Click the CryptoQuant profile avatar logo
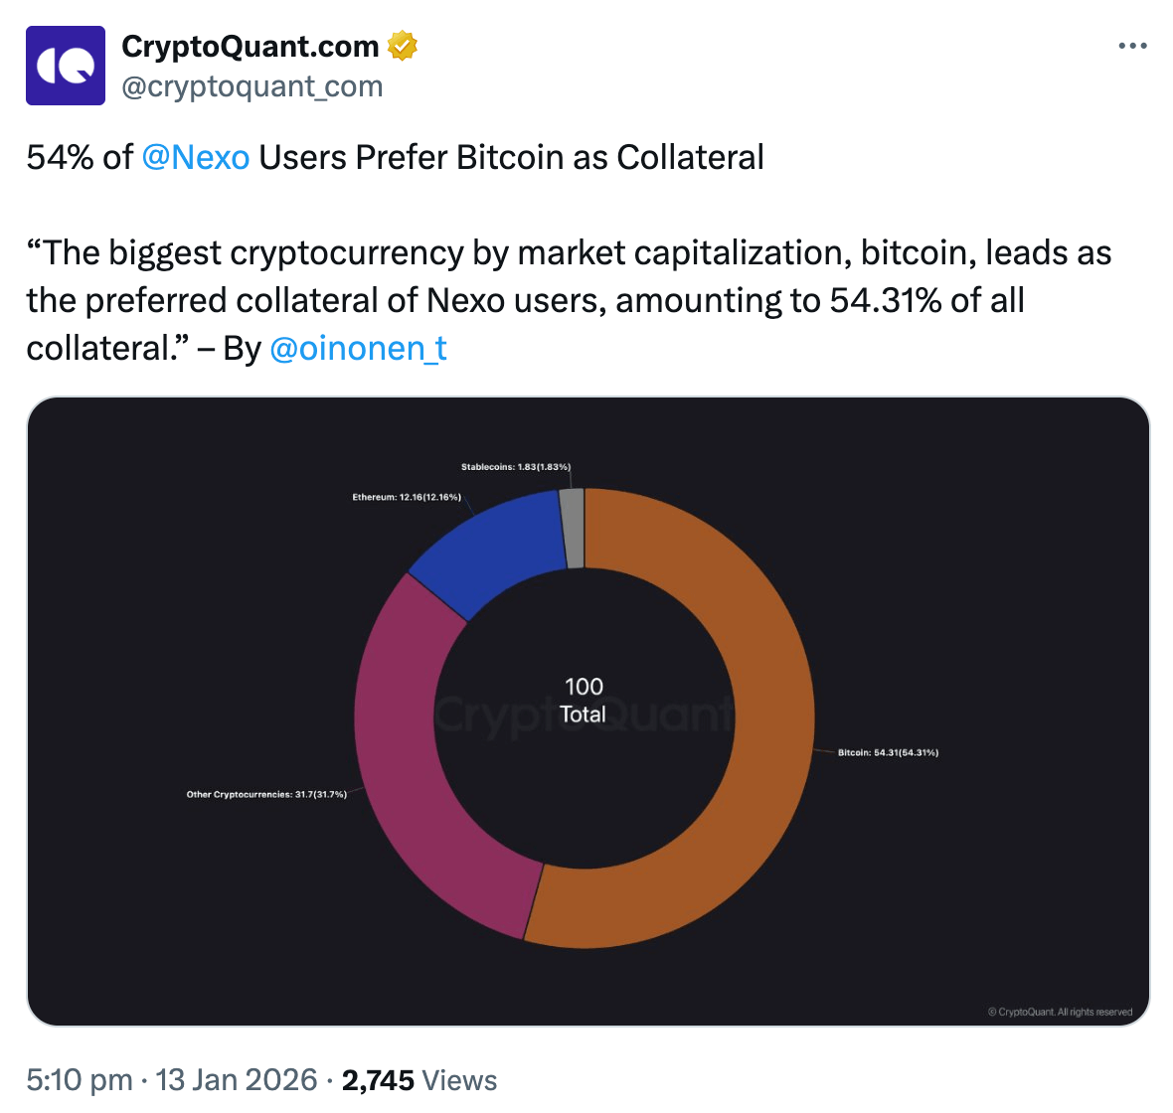1173x1113 pixels. tap(66, 66)
